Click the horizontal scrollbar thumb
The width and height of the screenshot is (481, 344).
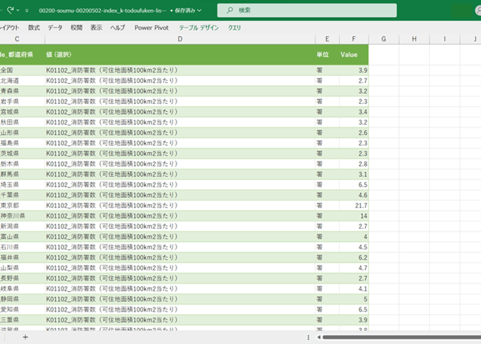[x=402, y=337]
